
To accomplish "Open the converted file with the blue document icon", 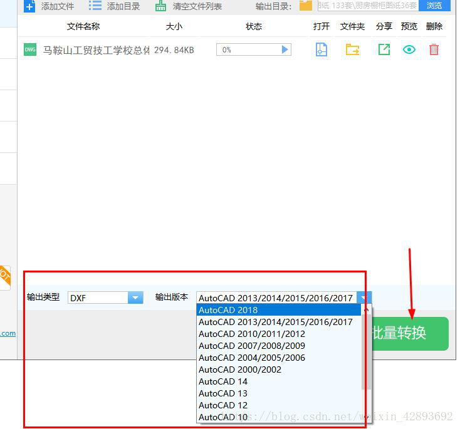I will click(x=321, y=49).
